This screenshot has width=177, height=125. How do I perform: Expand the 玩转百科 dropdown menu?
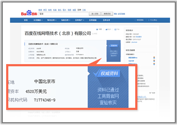[x=66, y=20]
